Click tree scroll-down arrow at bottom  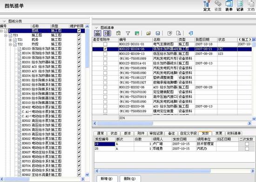coord(88,175)
